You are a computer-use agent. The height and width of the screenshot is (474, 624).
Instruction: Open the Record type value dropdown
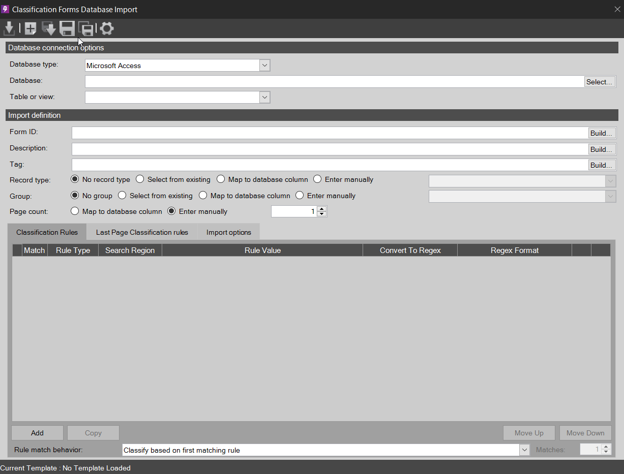click(x=611, y=181)
